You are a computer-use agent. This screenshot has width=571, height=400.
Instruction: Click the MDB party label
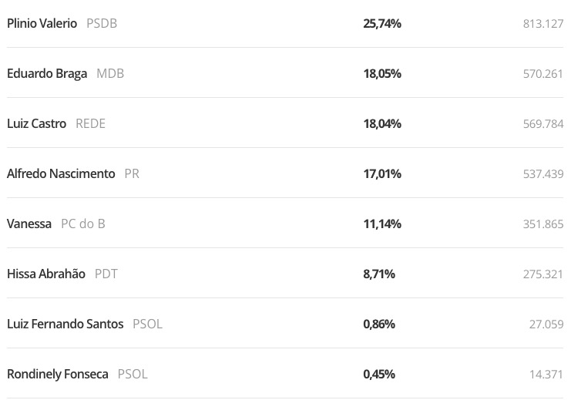coord(110,74)
